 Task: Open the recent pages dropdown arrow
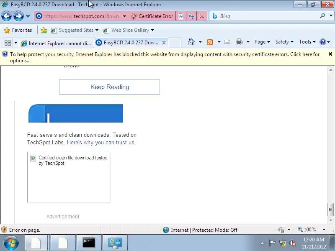28,16
